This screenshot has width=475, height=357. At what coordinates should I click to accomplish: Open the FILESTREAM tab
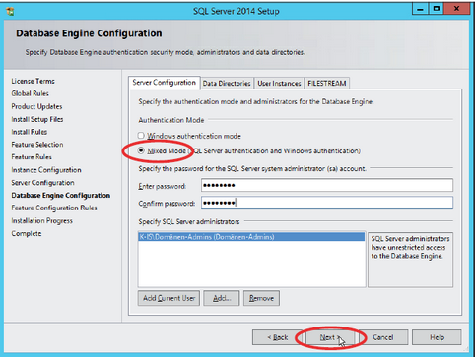click(x=327, y=84)
